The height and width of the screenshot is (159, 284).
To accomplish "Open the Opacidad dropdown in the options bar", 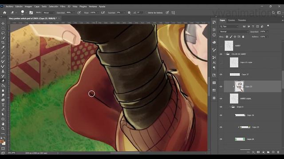I will click(74, 13).
